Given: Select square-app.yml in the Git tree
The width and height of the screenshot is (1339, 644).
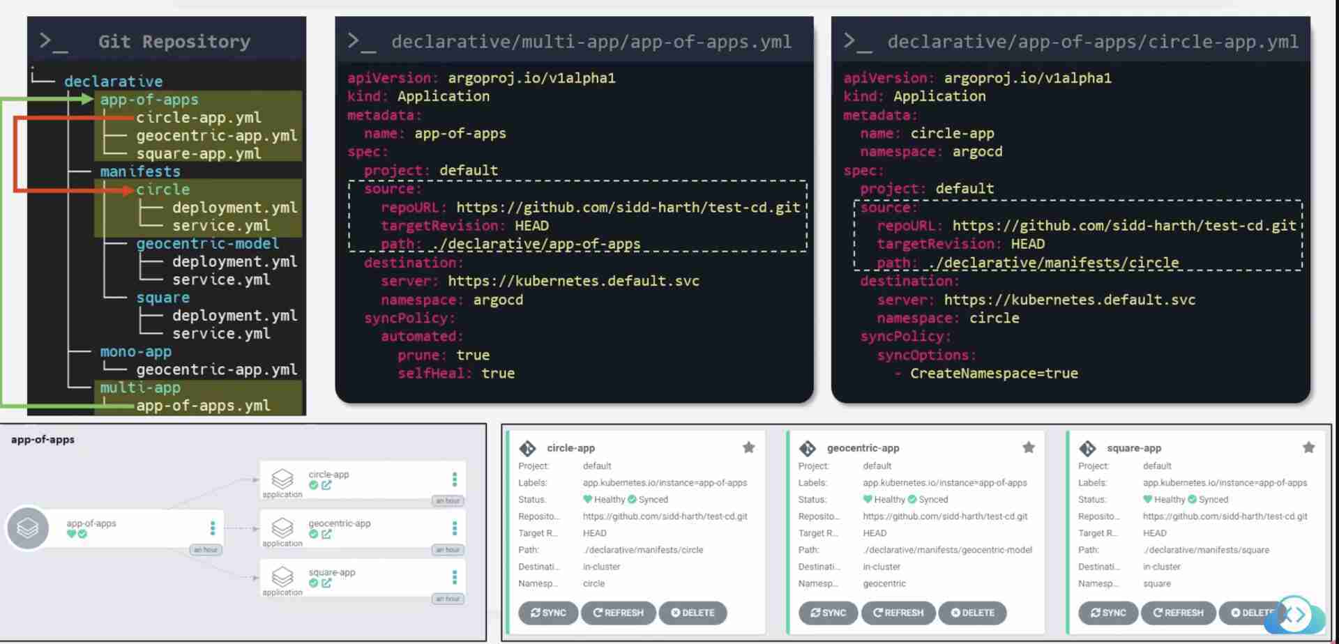Looking at the screenshot, I should click(x=199, y=153).
